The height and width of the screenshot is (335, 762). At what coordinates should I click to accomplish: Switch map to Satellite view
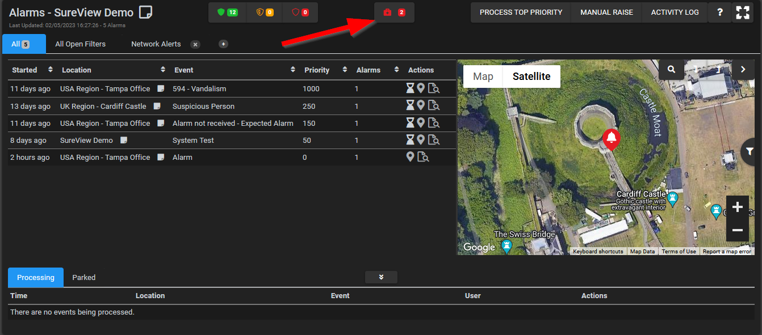tap(531, 77)
